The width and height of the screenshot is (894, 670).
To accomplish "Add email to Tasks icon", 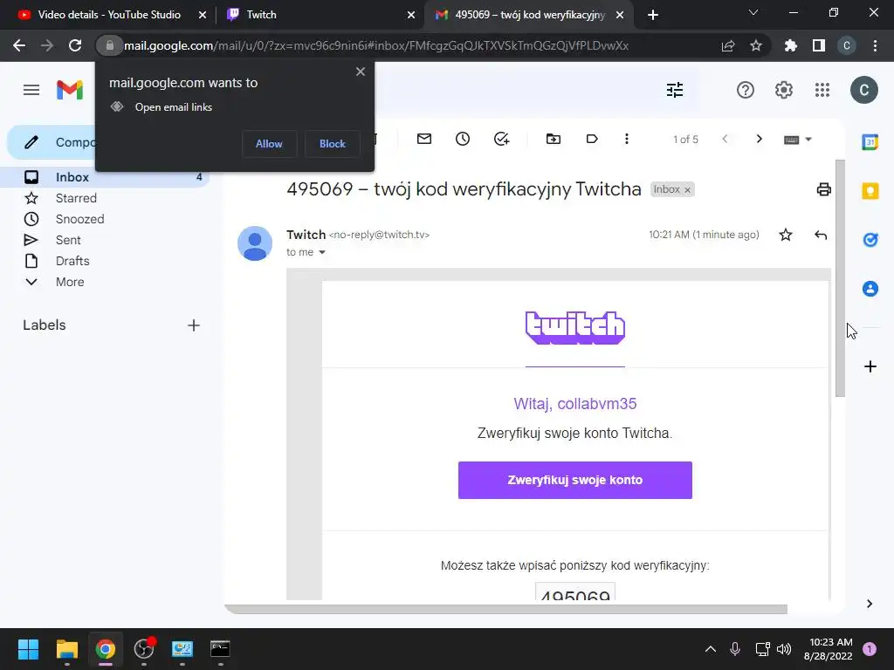I will point(501,139).
